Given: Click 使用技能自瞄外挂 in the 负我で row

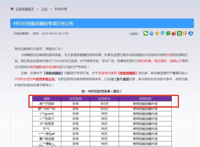Looking at the screenshot, I should coord(145,119).
